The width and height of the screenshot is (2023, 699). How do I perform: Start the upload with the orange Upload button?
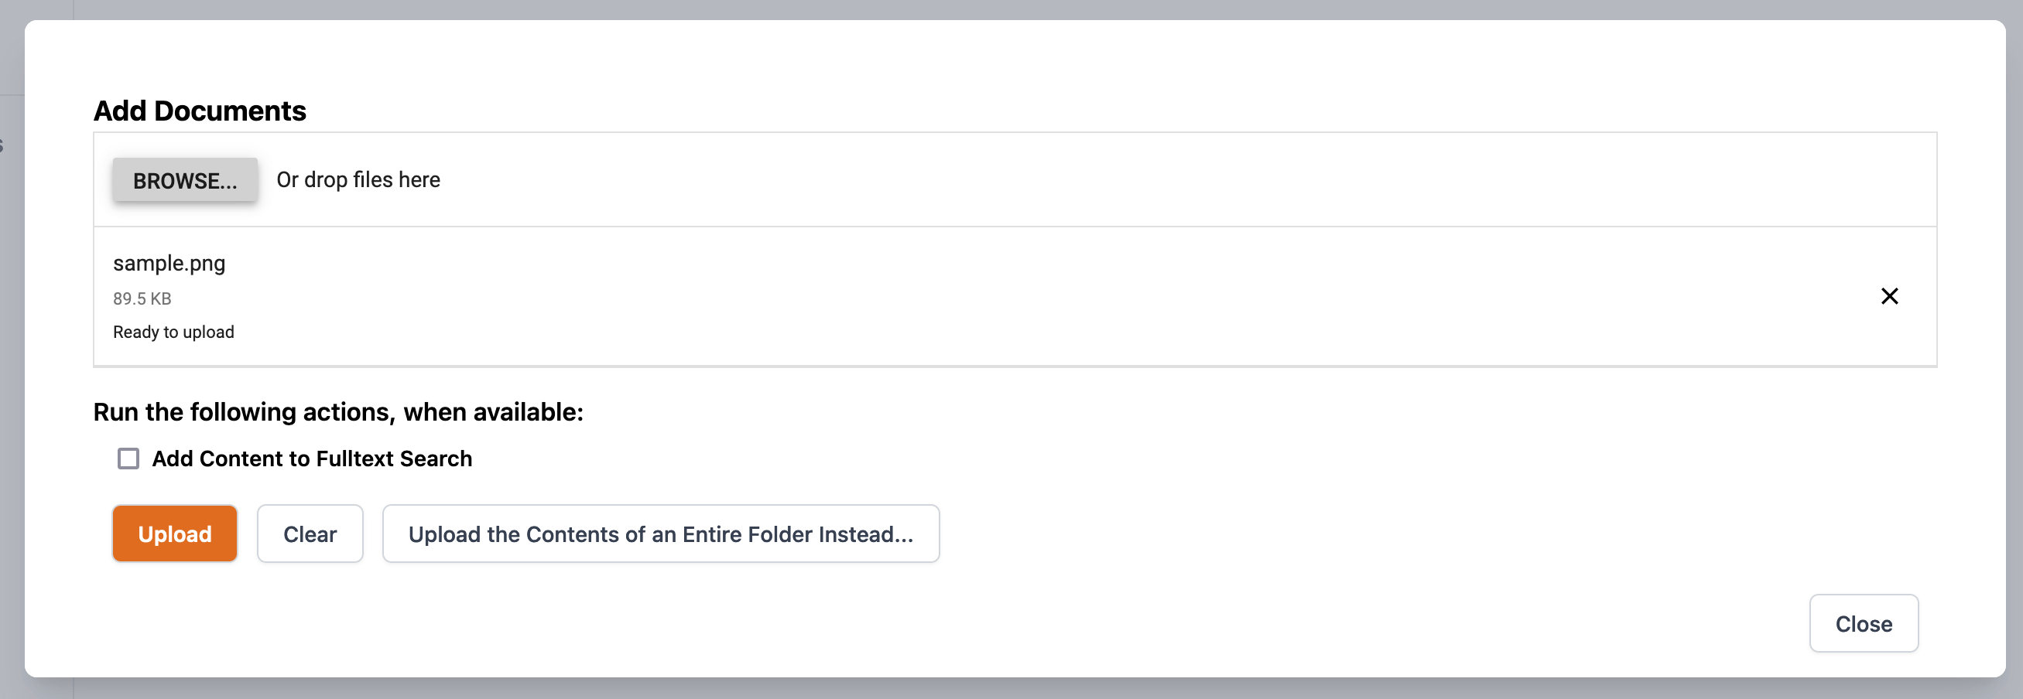[x=174, y=534]
